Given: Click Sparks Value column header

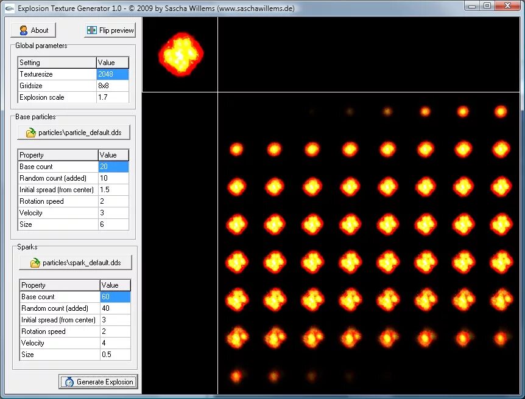Looking at the screenshot, I should coord(116,285).
